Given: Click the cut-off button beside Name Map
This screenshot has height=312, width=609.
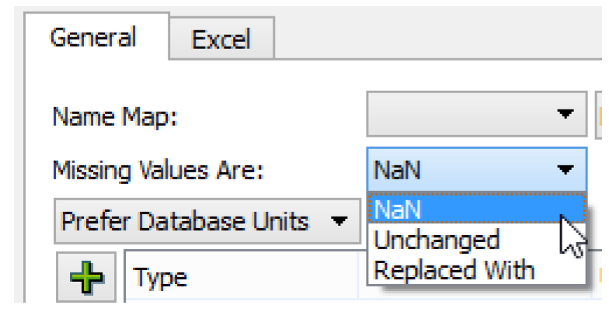Looking at the screenshot, I should click(x=598, y=114).
